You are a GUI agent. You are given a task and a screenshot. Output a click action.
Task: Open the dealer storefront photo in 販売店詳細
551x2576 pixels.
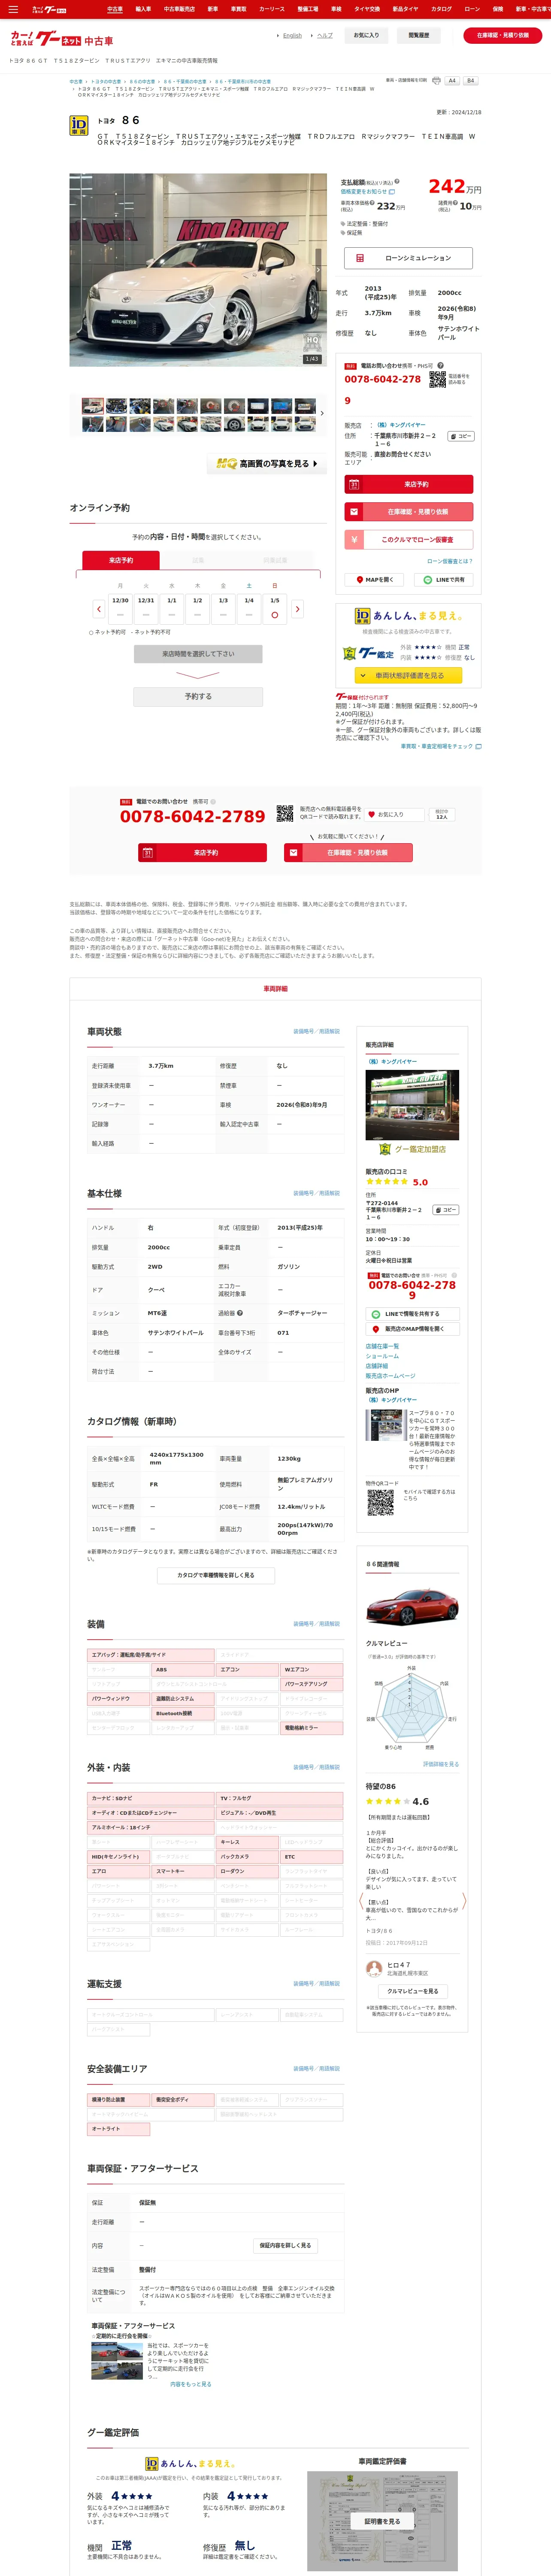click(x=412, y=1105)
